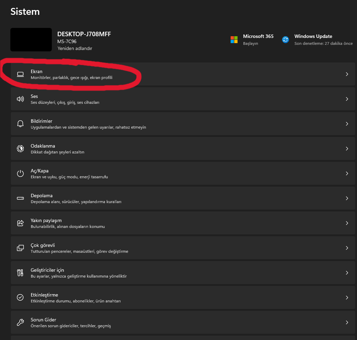
Task: Click the Windows Update sync icon
Action: (286, 40)
